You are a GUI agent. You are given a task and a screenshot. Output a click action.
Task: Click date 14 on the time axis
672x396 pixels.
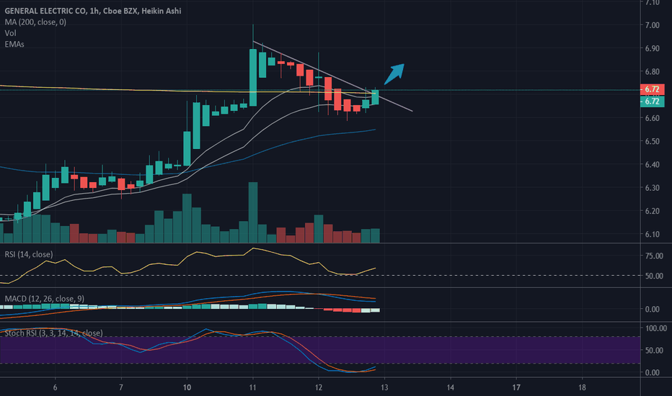pyautogui.click(x=451, y=387)
